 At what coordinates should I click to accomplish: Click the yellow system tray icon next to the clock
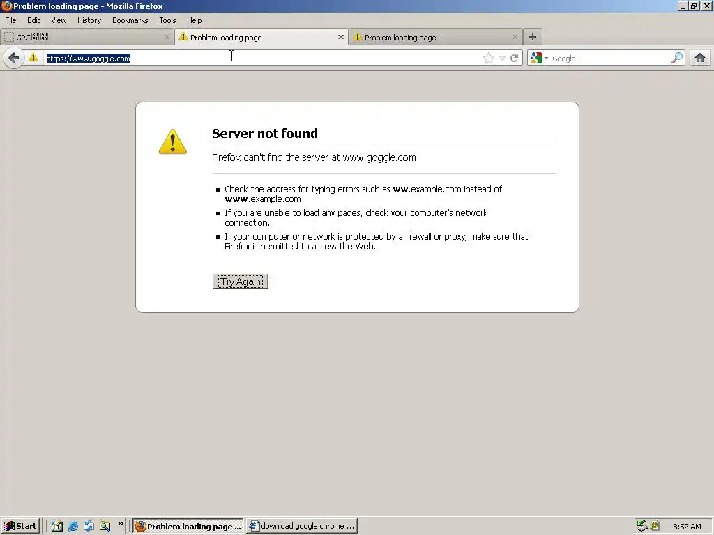pos(655,526)
